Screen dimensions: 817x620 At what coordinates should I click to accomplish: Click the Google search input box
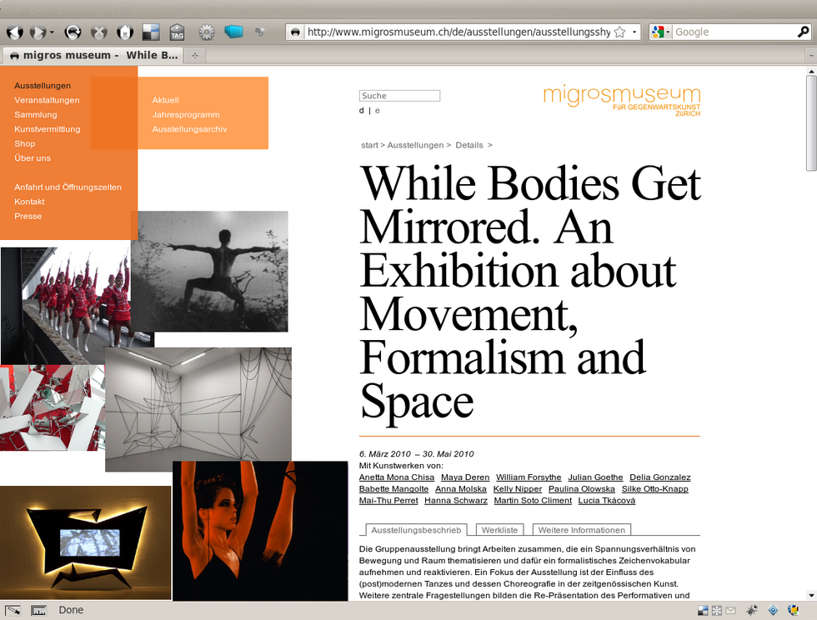(734, 32)
